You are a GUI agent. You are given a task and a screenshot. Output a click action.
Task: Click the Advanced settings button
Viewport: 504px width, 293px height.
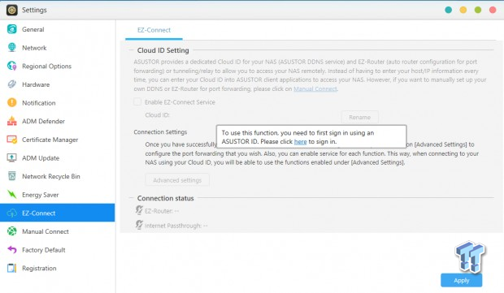pos(177,180)
